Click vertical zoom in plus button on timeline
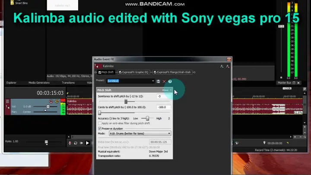311x175 pixels. pos(305,127)
